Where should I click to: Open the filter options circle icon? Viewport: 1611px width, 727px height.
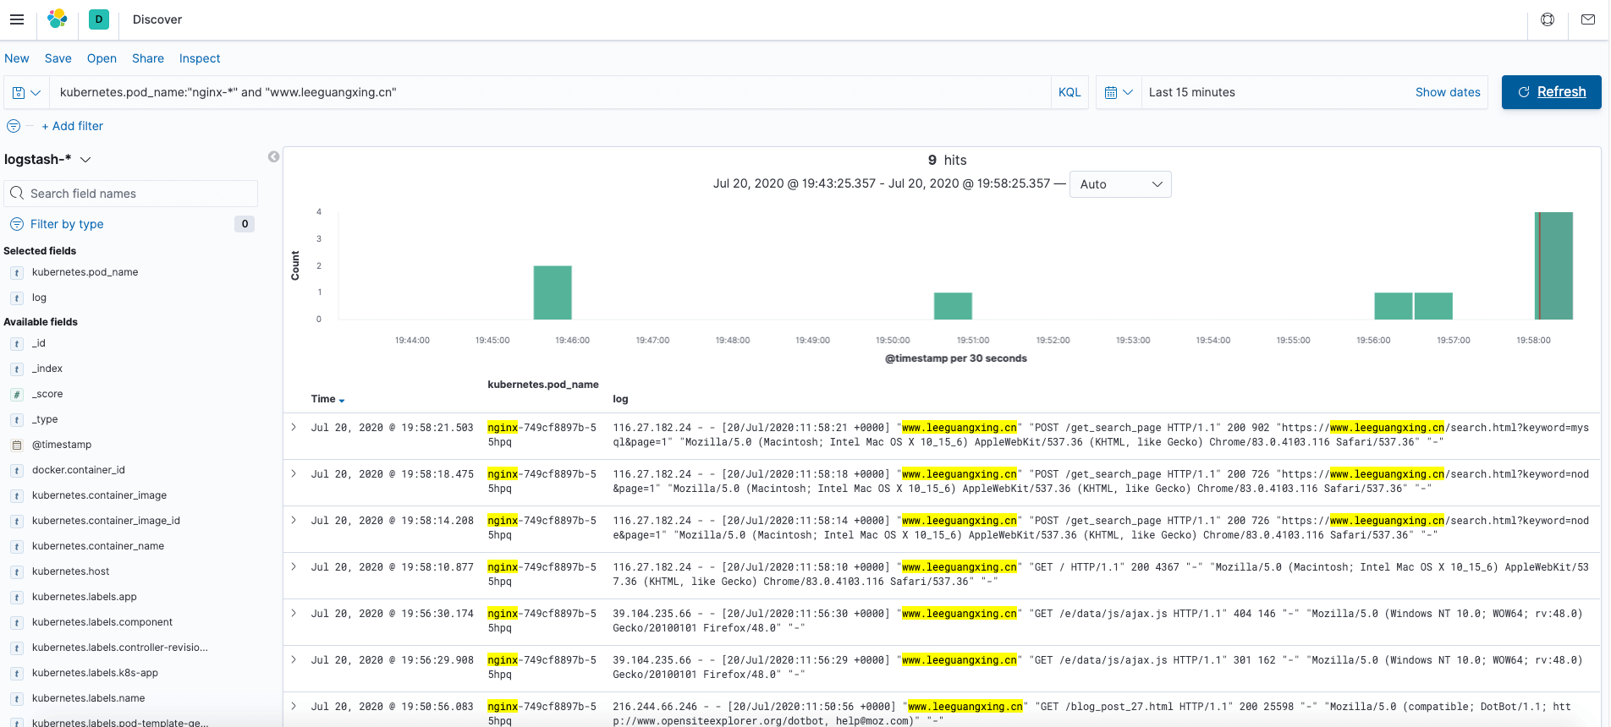[14, 126]
